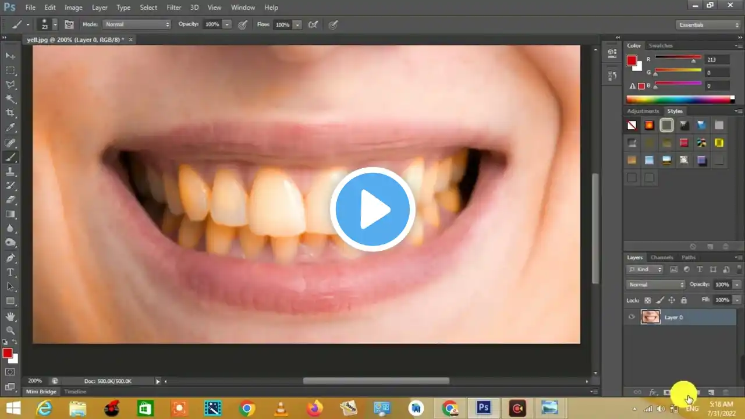Select the Move tool
The image size is (745, 419).
pyautogui.click(x=10, y=55)
